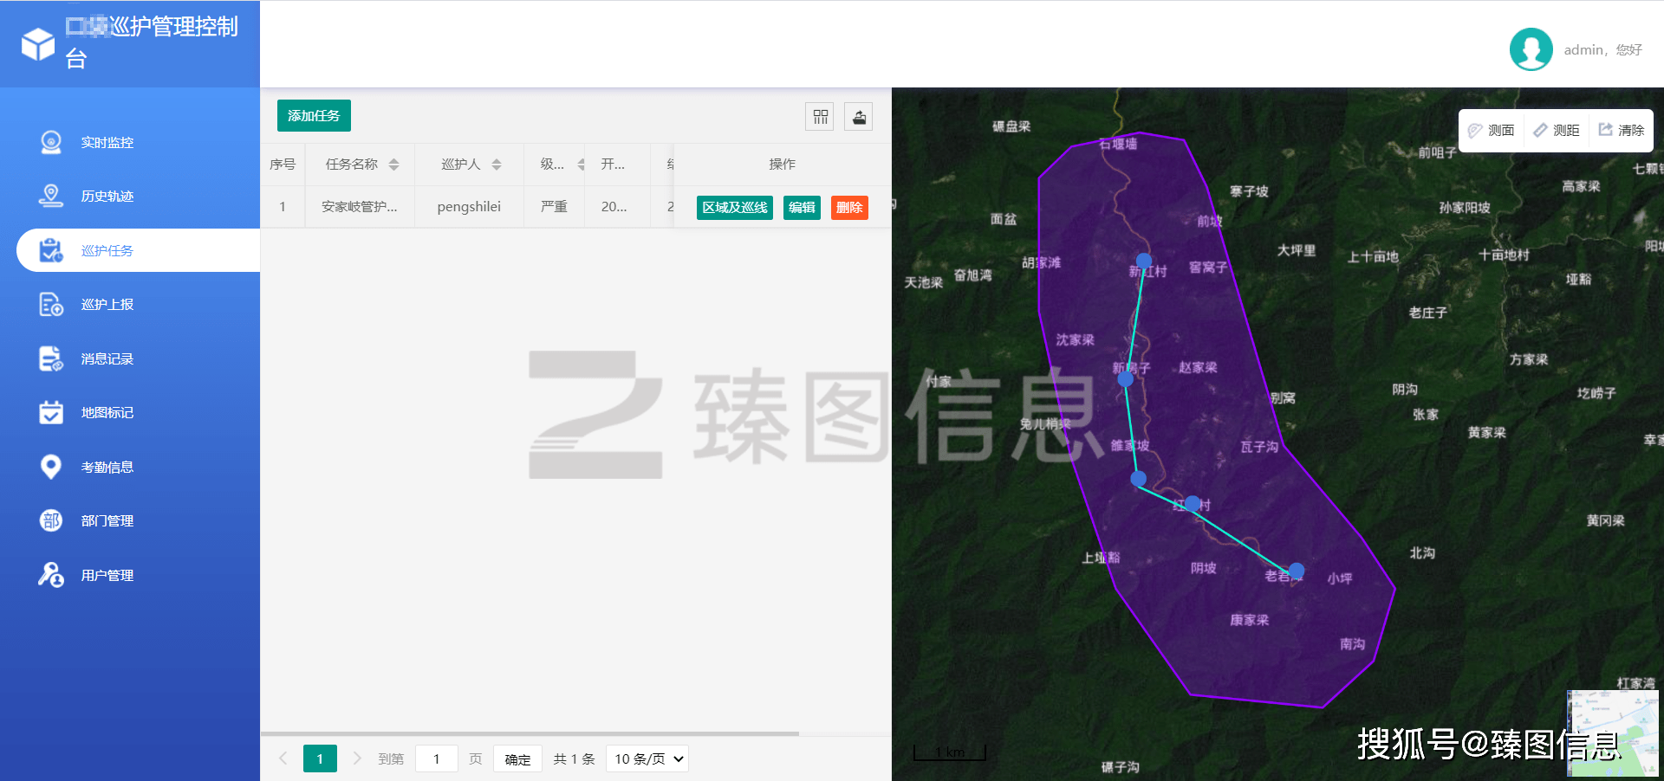1664x781 pixels.
Task: Click the admin，您好 greeting text
Action: [x=1602, y=50]
